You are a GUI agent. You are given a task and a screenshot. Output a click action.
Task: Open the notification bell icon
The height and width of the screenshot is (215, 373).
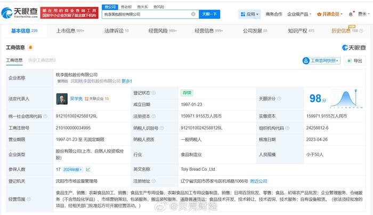(351, 14)
